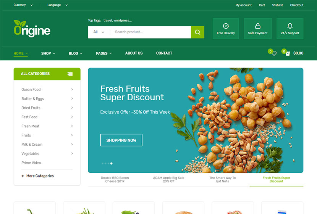Click the Shopping Now button
This screenshot has width=317, height=214.
[121, 140]
